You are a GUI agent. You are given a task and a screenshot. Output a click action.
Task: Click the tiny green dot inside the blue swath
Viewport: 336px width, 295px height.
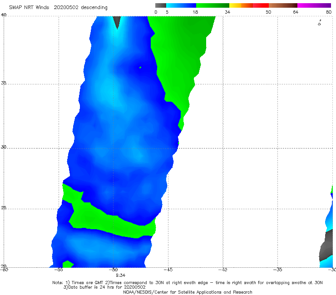(140, 68)
